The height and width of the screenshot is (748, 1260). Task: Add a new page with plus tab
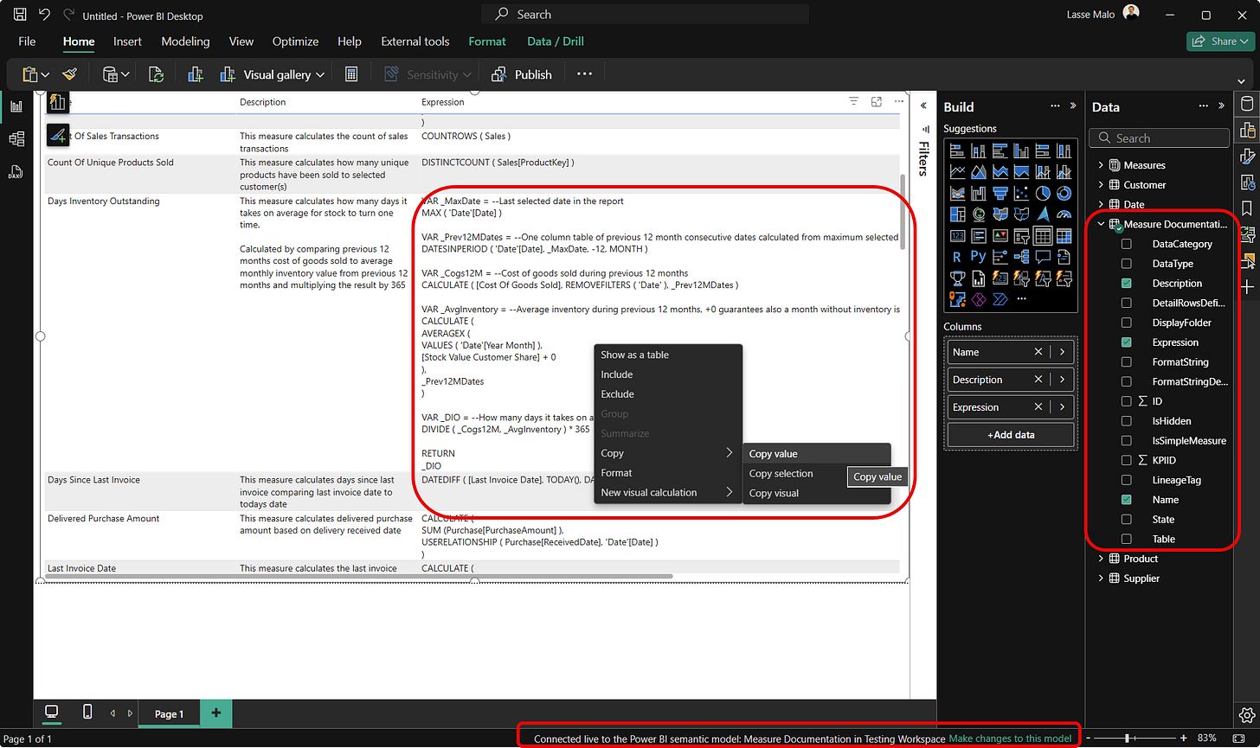216,713
